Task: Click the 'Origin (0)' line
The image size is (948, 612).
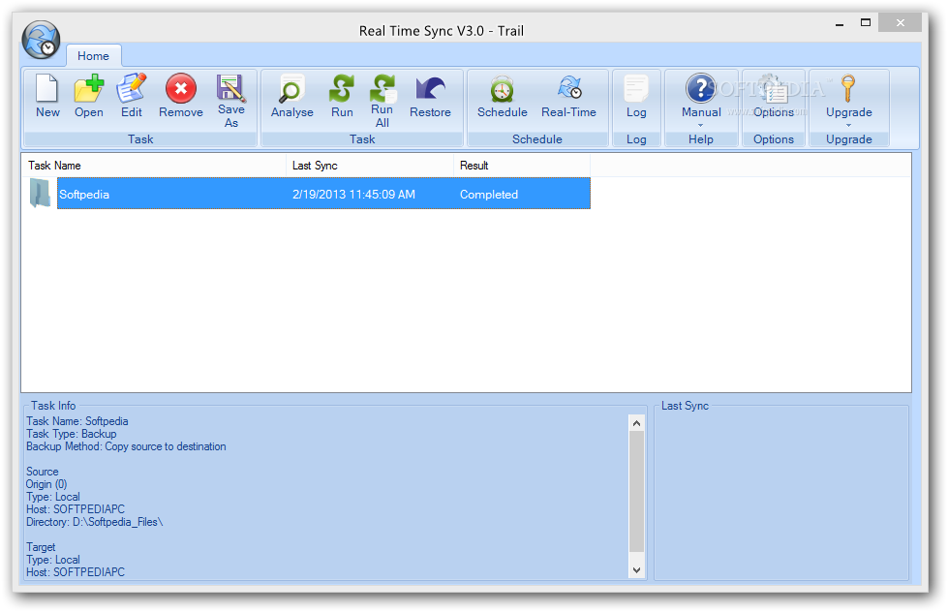Action: tap(46, 484)
